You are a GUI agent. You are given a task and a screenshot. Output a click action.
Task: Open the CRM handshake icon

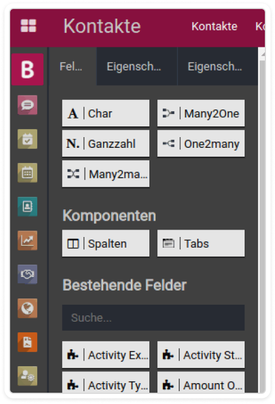click(28, 274)
